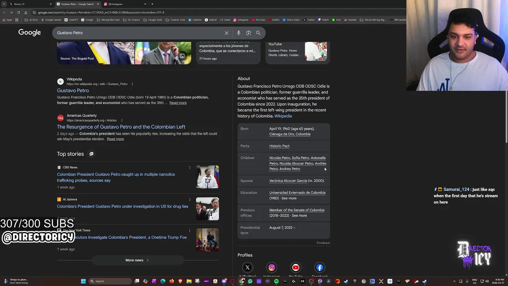
Task: Open Brave browser from the taskbar
Action: tap(180, 281)
